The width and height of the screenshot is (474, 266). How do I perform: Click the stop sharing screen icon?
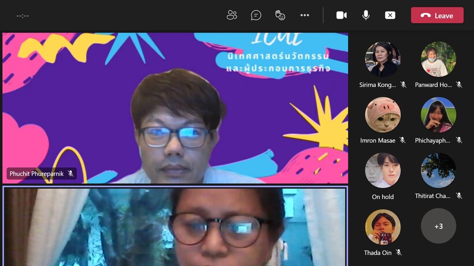(x=390, y=15)
